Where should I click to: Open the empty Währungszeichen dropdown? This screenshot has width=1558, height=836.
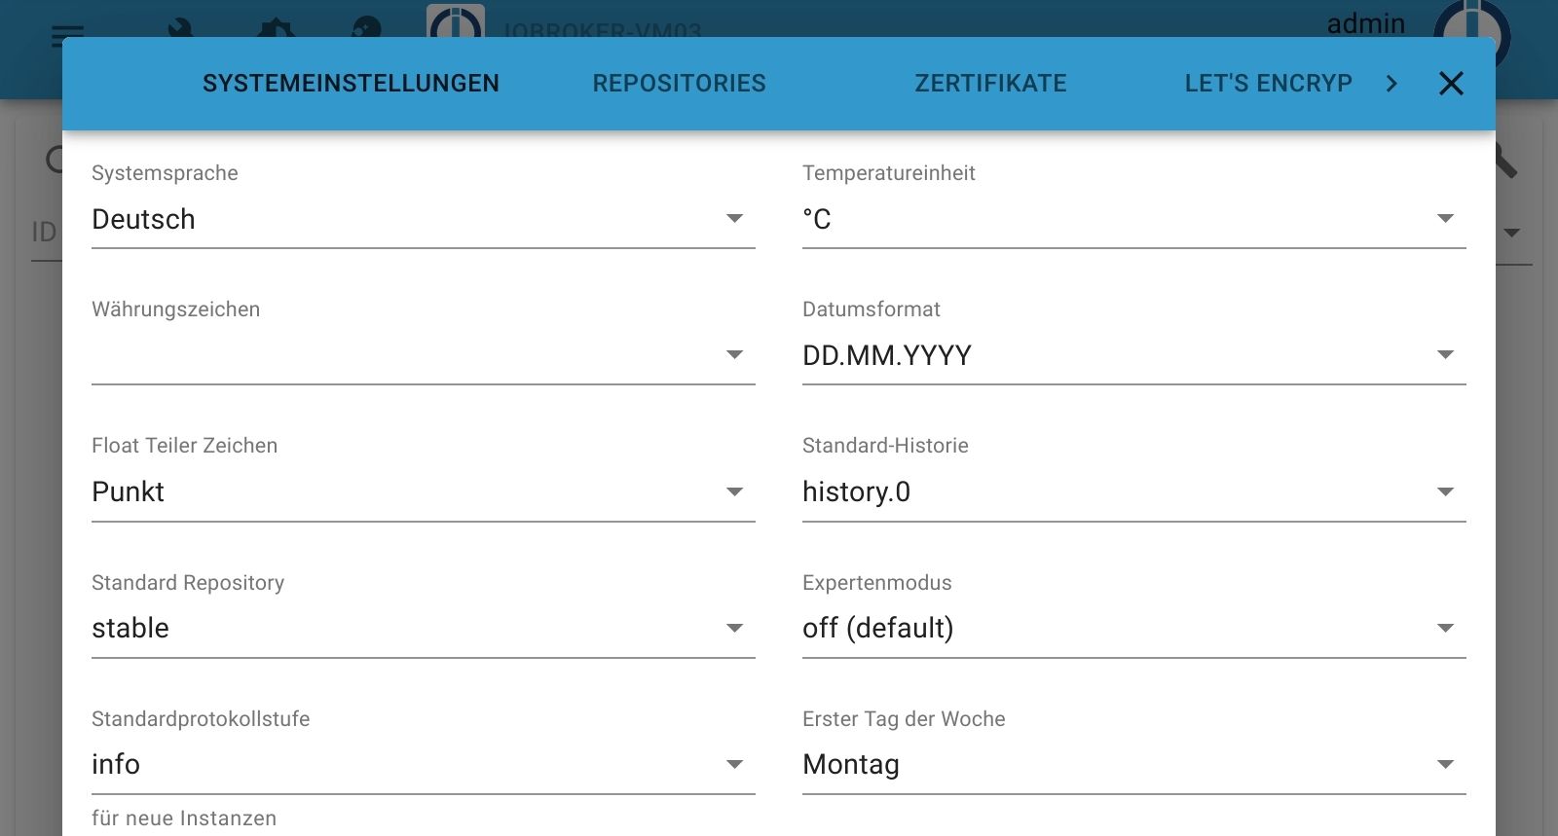(423, 356)
